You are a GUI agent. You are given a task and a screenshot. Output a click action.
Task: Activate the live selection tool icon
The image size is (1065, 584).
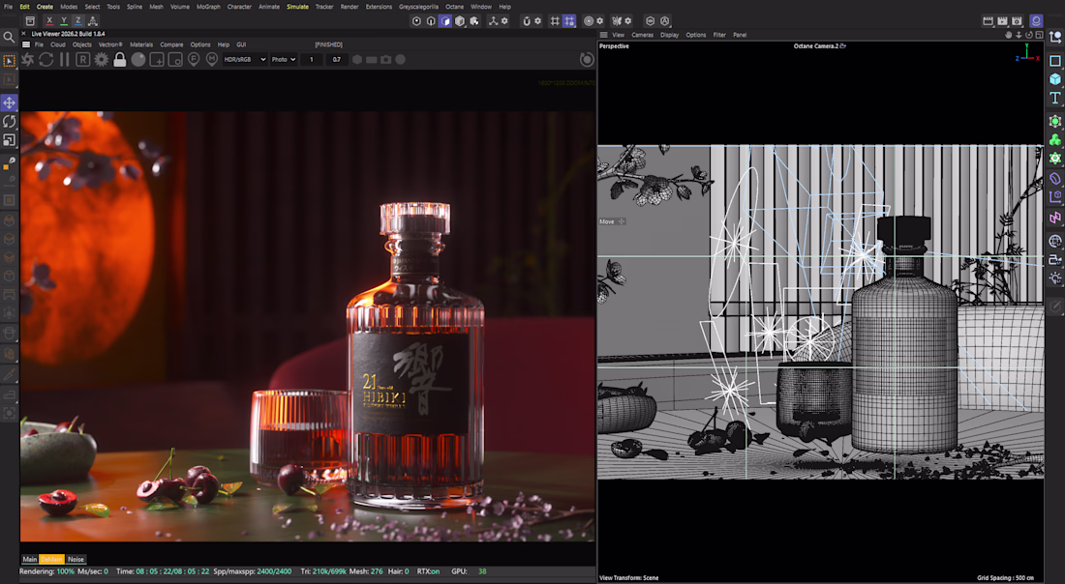click(9, 61)
